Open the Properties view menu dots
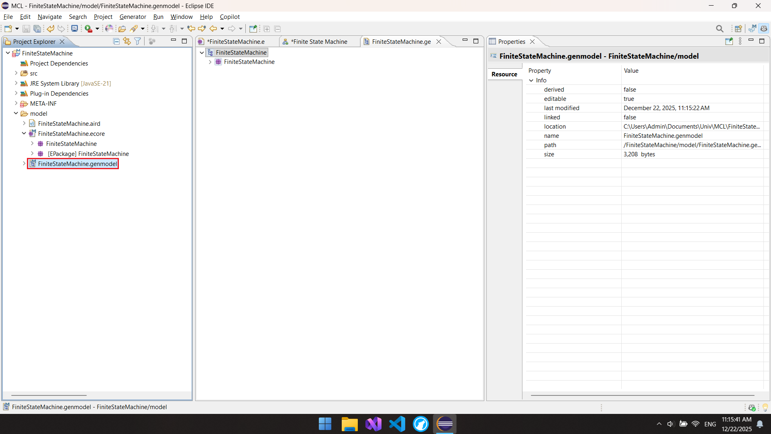The width and height of the screenshot is (771, 434). point(740,41)
